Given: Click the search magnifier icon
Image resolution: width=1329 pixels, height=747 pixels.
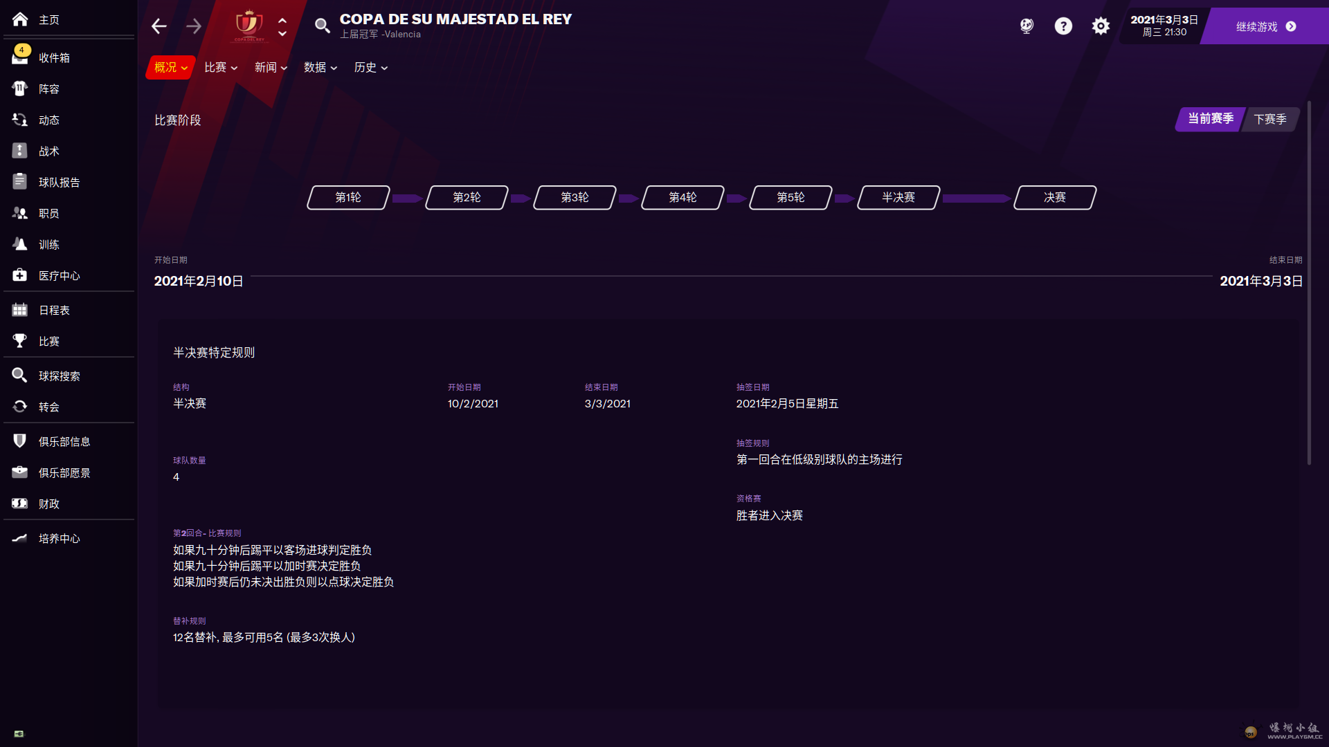Looking at the screenshot, I should 322,26.
